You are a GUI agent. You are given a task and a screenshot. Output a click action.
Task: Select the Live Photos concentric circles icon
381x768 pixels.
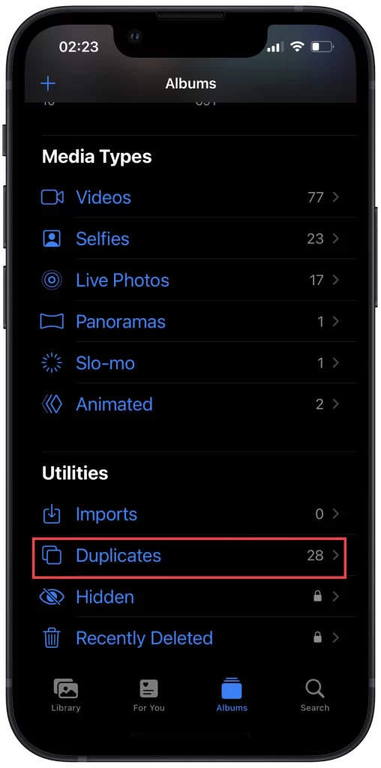[x=52, y=280]
